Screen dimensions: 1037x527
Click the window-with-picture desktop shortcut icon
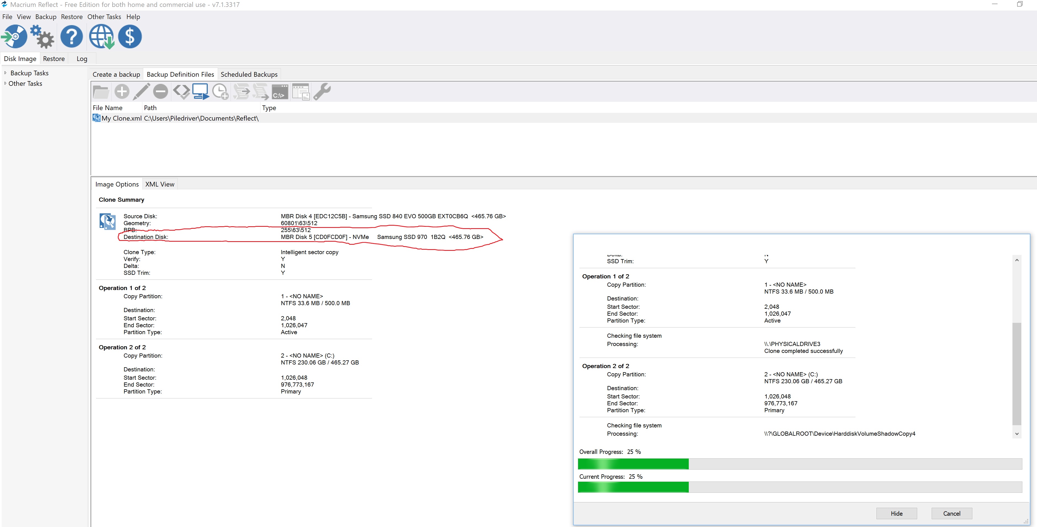pos(301,91)
